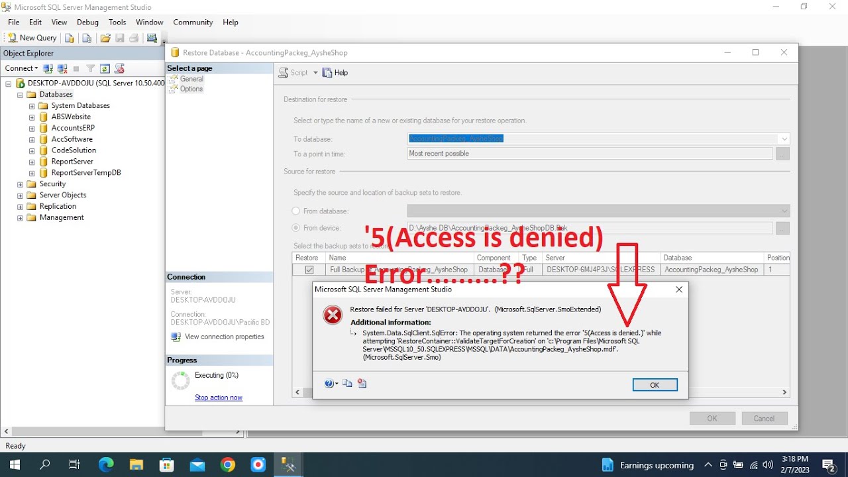Viewport: 848px width, 477px height.
Task: Open the Script dropdown arrow
Action: (315, 73)
